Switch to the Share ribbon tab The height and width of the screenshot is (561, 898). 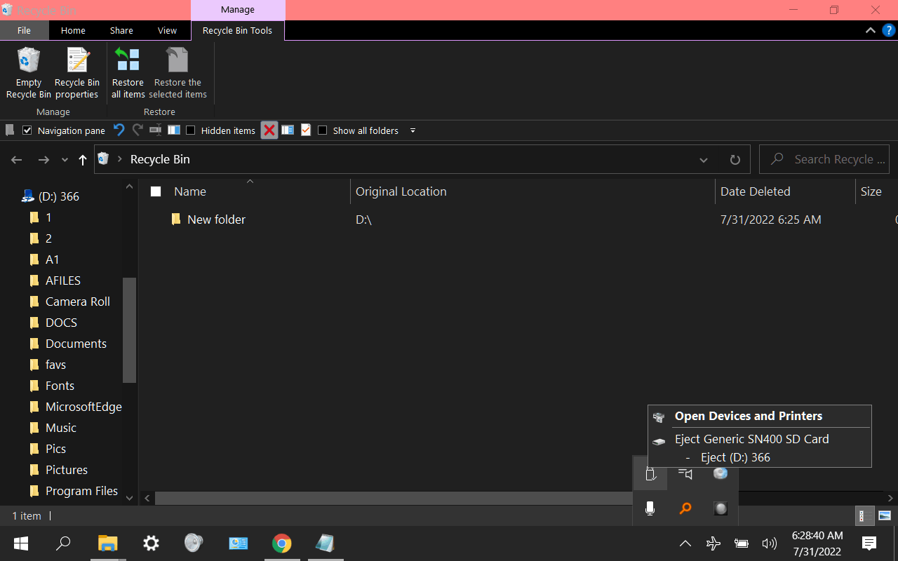click(121, 30)
